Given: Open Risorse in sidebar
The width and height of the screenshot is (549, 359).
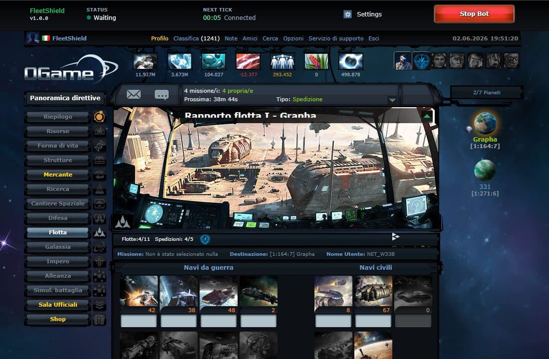Looking at the screenshot, I should click(58, 131).
